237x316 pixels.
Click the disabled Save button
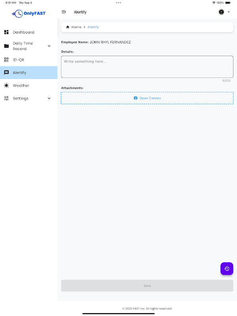click(147, 286)
